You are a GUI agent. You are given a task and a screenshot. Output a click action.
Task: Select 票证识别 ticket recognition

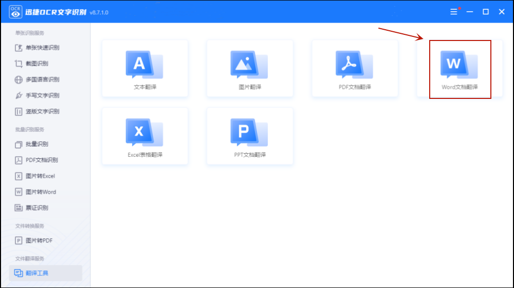pos(31,208)
